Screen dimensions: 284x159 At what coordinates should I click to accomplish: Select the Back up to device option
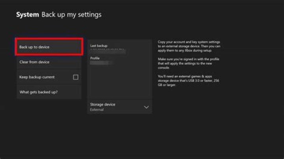49,47
